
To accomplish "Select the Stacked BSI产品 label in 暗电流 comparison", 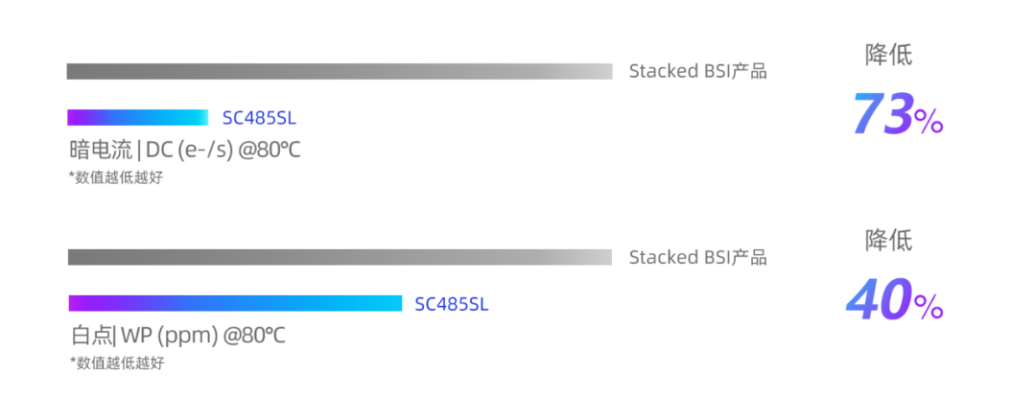I will [697, 71].
